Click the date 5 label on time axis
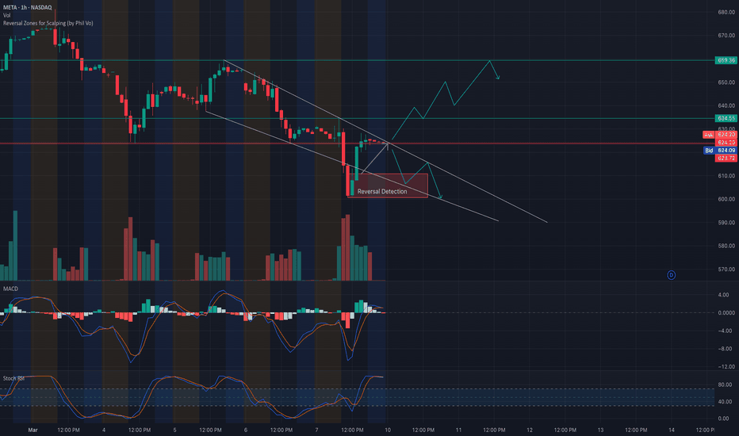 click(x=175, y=430)
